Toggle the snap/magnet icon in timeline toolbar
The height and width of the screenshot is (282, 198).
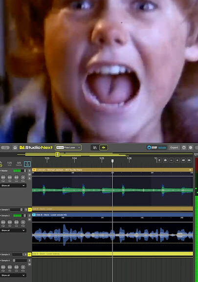point(165,160)
